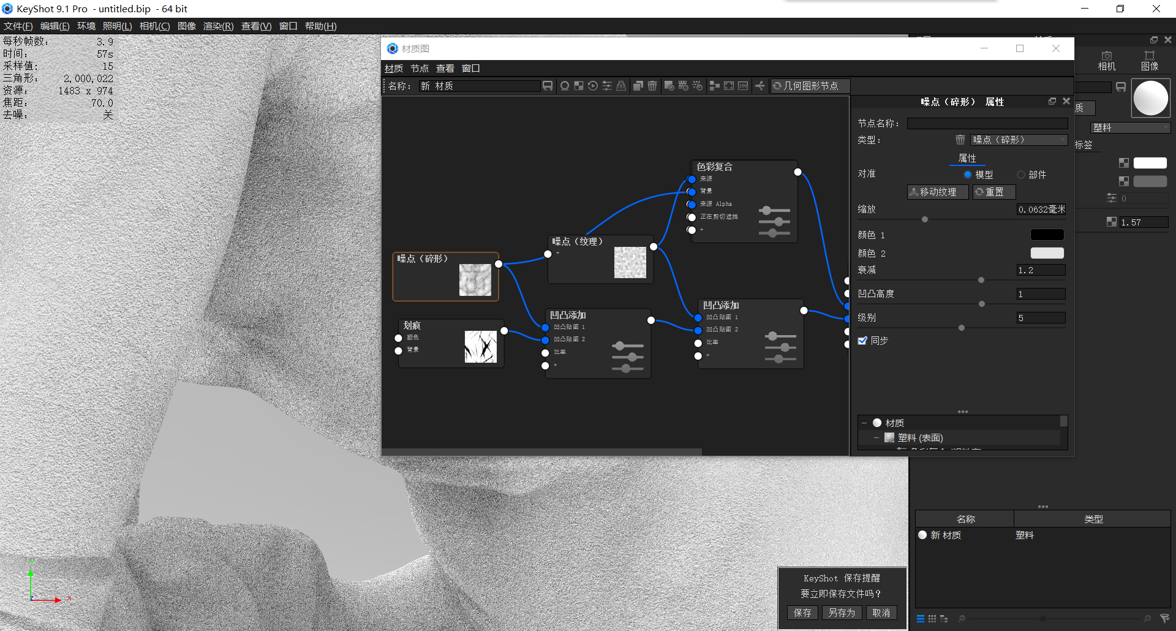This screenshot has height=631, width=1176.
Task: Open the 节点 menu in the material graph
Action: tap(420, 68)
